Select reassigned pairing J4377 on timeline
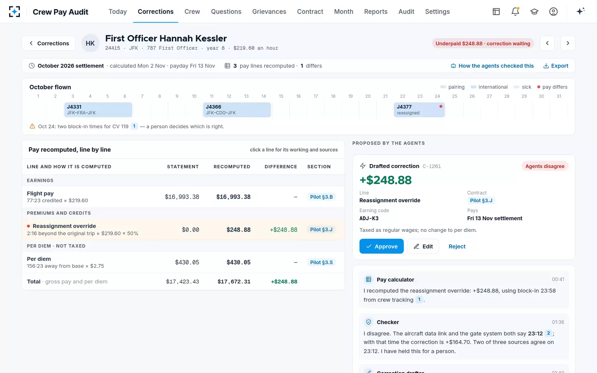Screen dimensions: 597x373 tap(419, 110)
